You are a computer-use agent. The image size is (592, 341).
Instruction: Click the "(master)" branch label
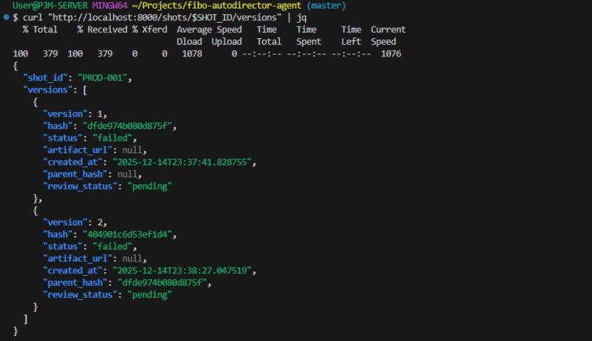tap(326, 6)
